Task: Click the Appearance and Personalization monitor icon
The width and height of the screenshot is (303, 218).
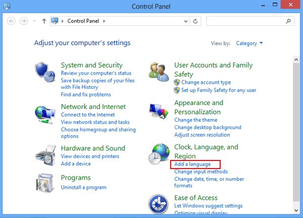Action: pyautogui.click(x=159, y=111)
